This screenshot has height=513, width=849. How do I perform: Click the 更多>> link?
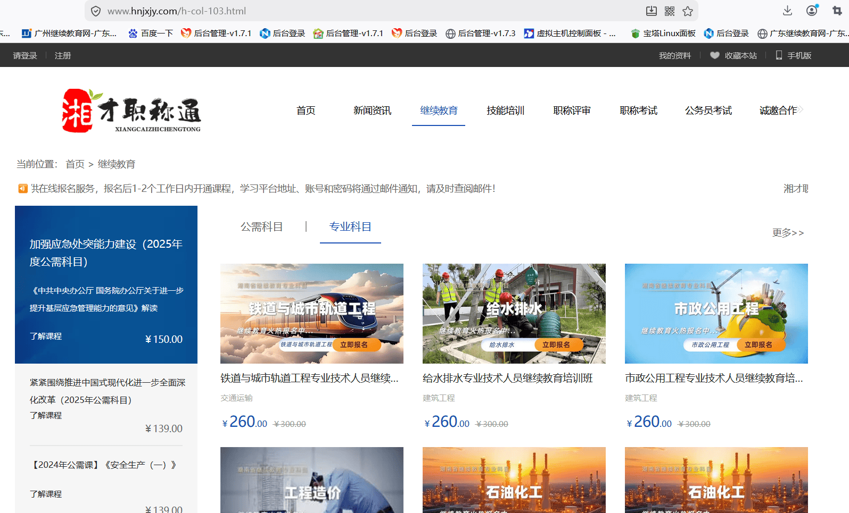(788, 233)
